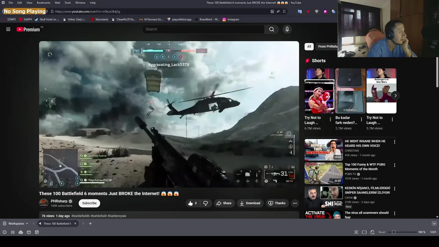Bookmark this page icon in address bar
The width and height of the screenshot is (439, 247).
pos(284,11)
